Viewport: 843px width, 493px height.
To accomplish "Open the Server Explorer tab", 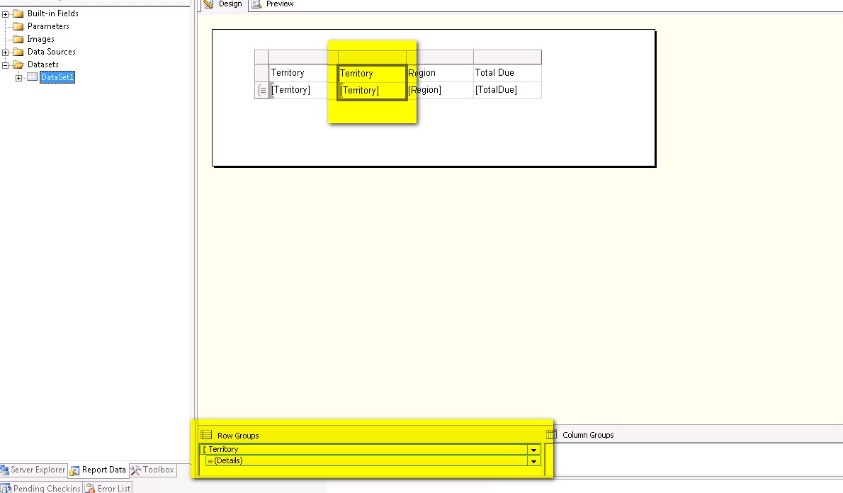I will pos(34,470).
